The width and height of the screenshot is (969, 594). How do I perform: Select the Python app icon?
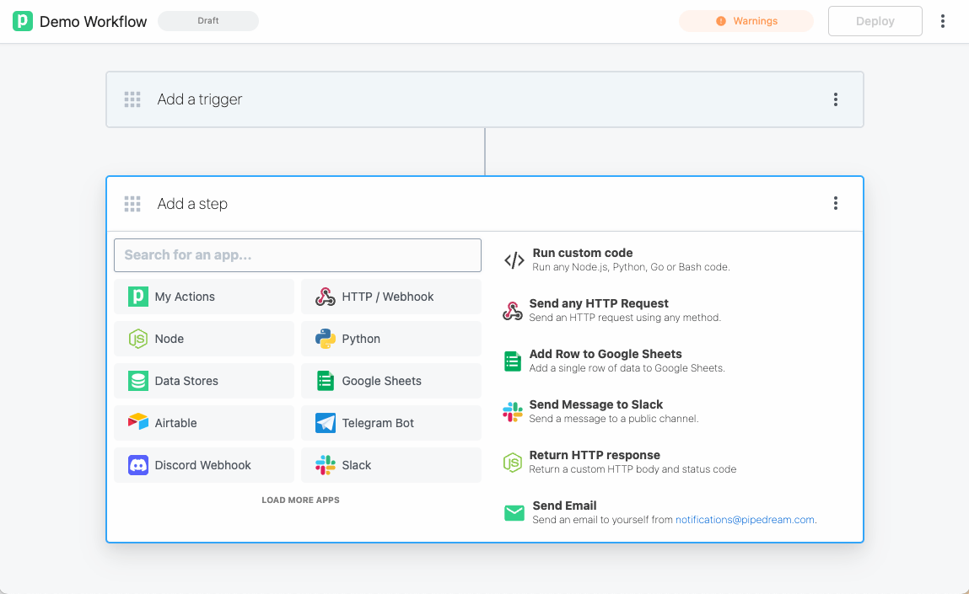(x=325, y=338)
